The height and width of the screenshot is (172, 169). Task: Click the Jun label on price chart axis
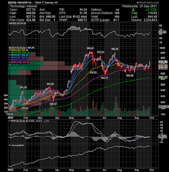point(88,118)
